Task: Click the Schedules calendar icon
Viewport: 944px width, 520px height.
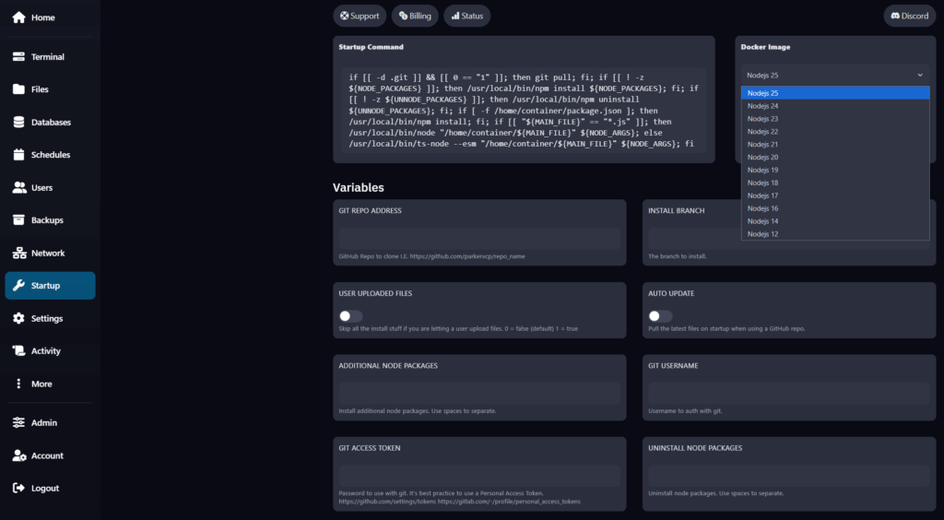Action: pos(19,155)
